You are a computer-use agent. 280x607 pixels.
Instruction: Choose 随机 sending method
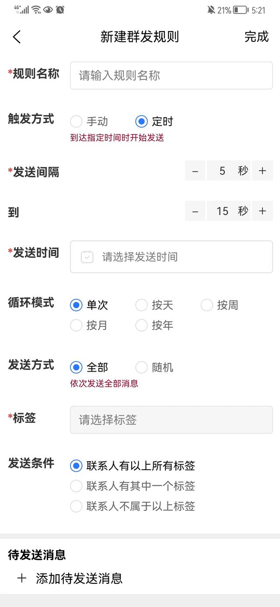pyautogui.click(x=141, y=367)
